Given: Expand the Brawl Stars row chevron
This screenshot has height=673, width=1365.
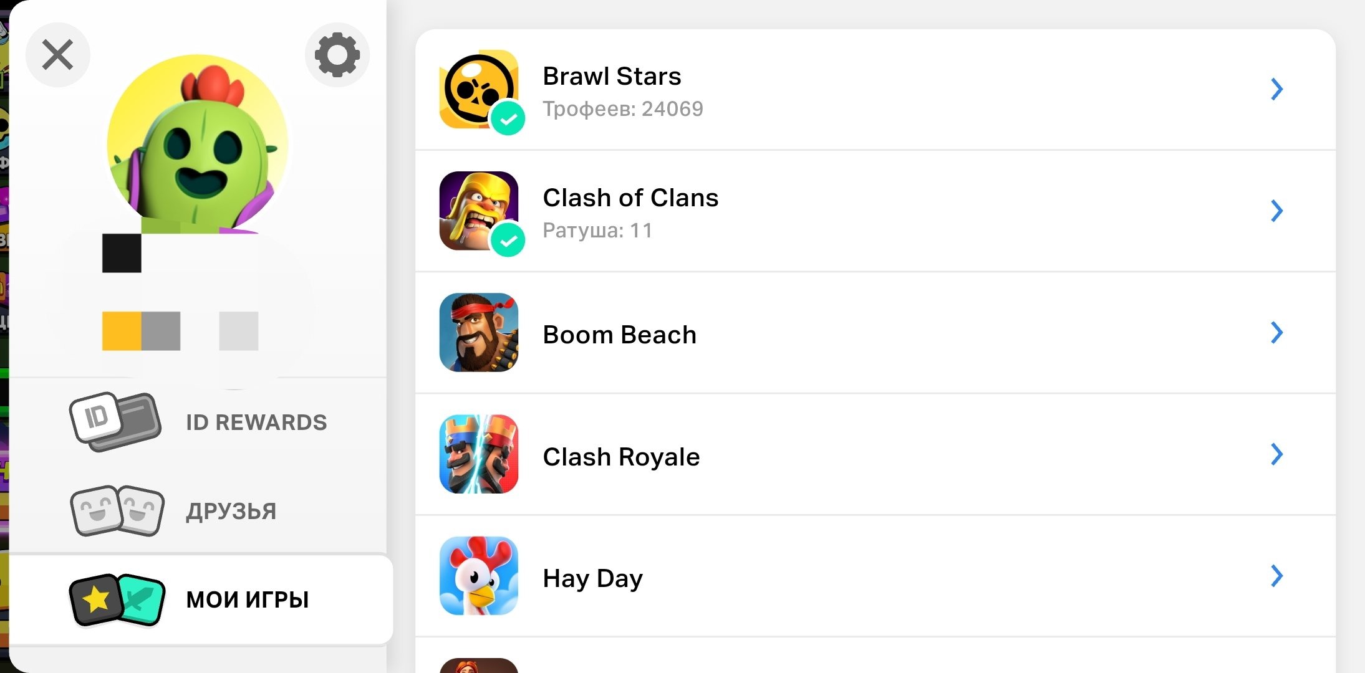Looking at the screenshot, I should (x=1277, y=89).
